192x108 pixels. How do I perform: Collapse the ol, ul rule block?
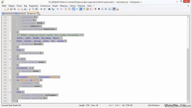[x=10, y=59]
